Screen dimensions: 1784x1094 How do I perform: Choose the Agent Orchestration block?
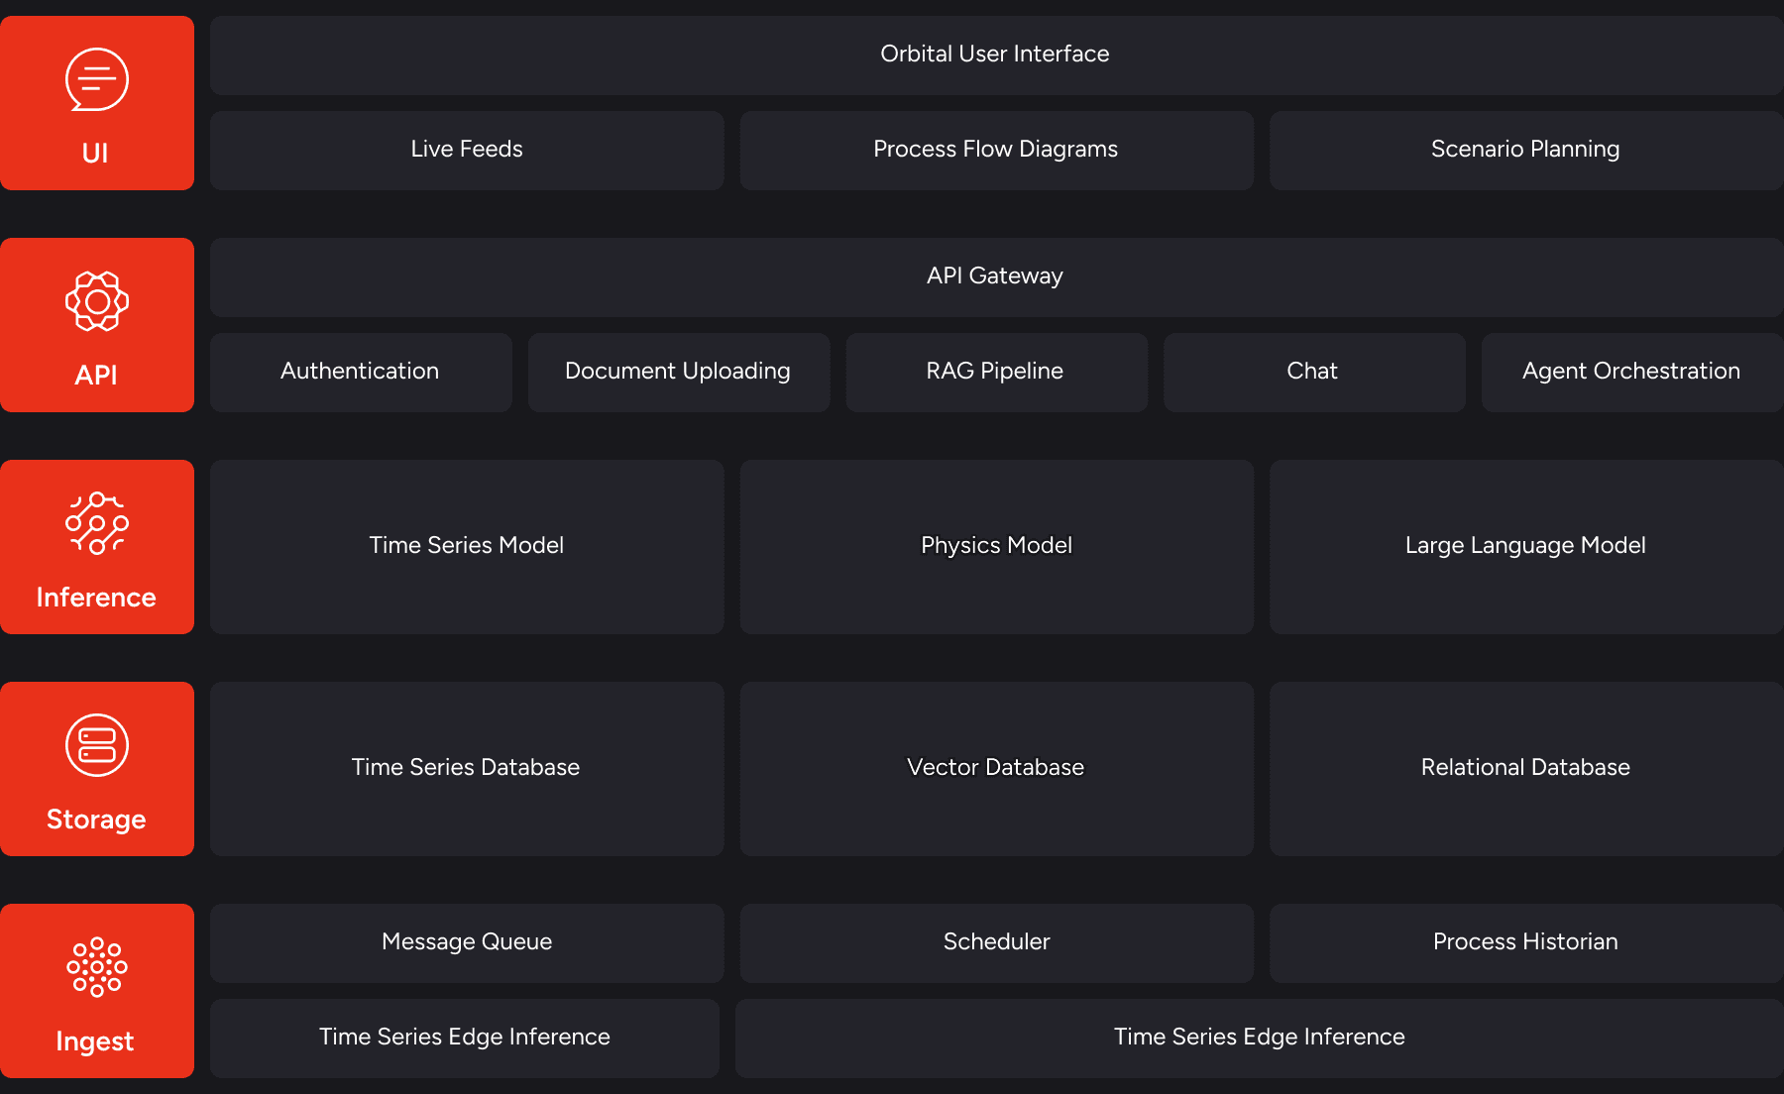point(1632,373)
